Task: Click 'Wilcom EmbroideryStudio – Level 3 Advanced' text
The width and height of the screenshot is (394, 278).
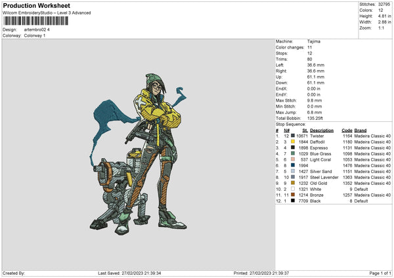Action: 47,13
